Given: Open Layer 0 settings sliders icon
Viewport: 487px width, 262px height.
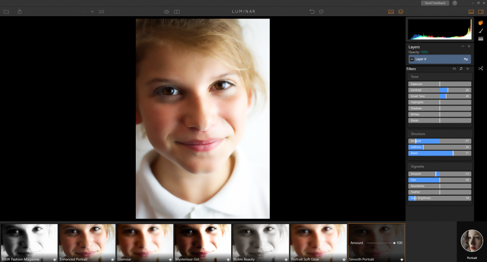Looking at the screenshot, I should click(466, 59).
